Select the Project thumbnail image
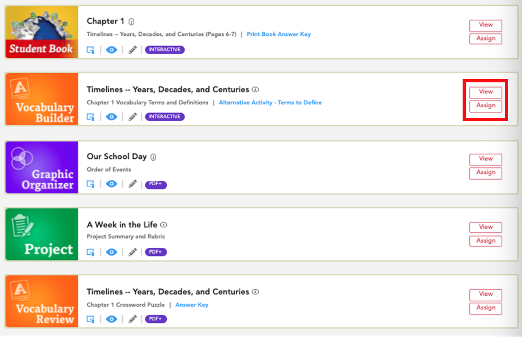This screenshot has width=522, height=337. point(42,234)
